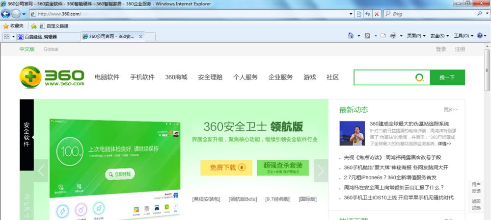Click the Bing search magnifier icon

[x=479, y=14]
